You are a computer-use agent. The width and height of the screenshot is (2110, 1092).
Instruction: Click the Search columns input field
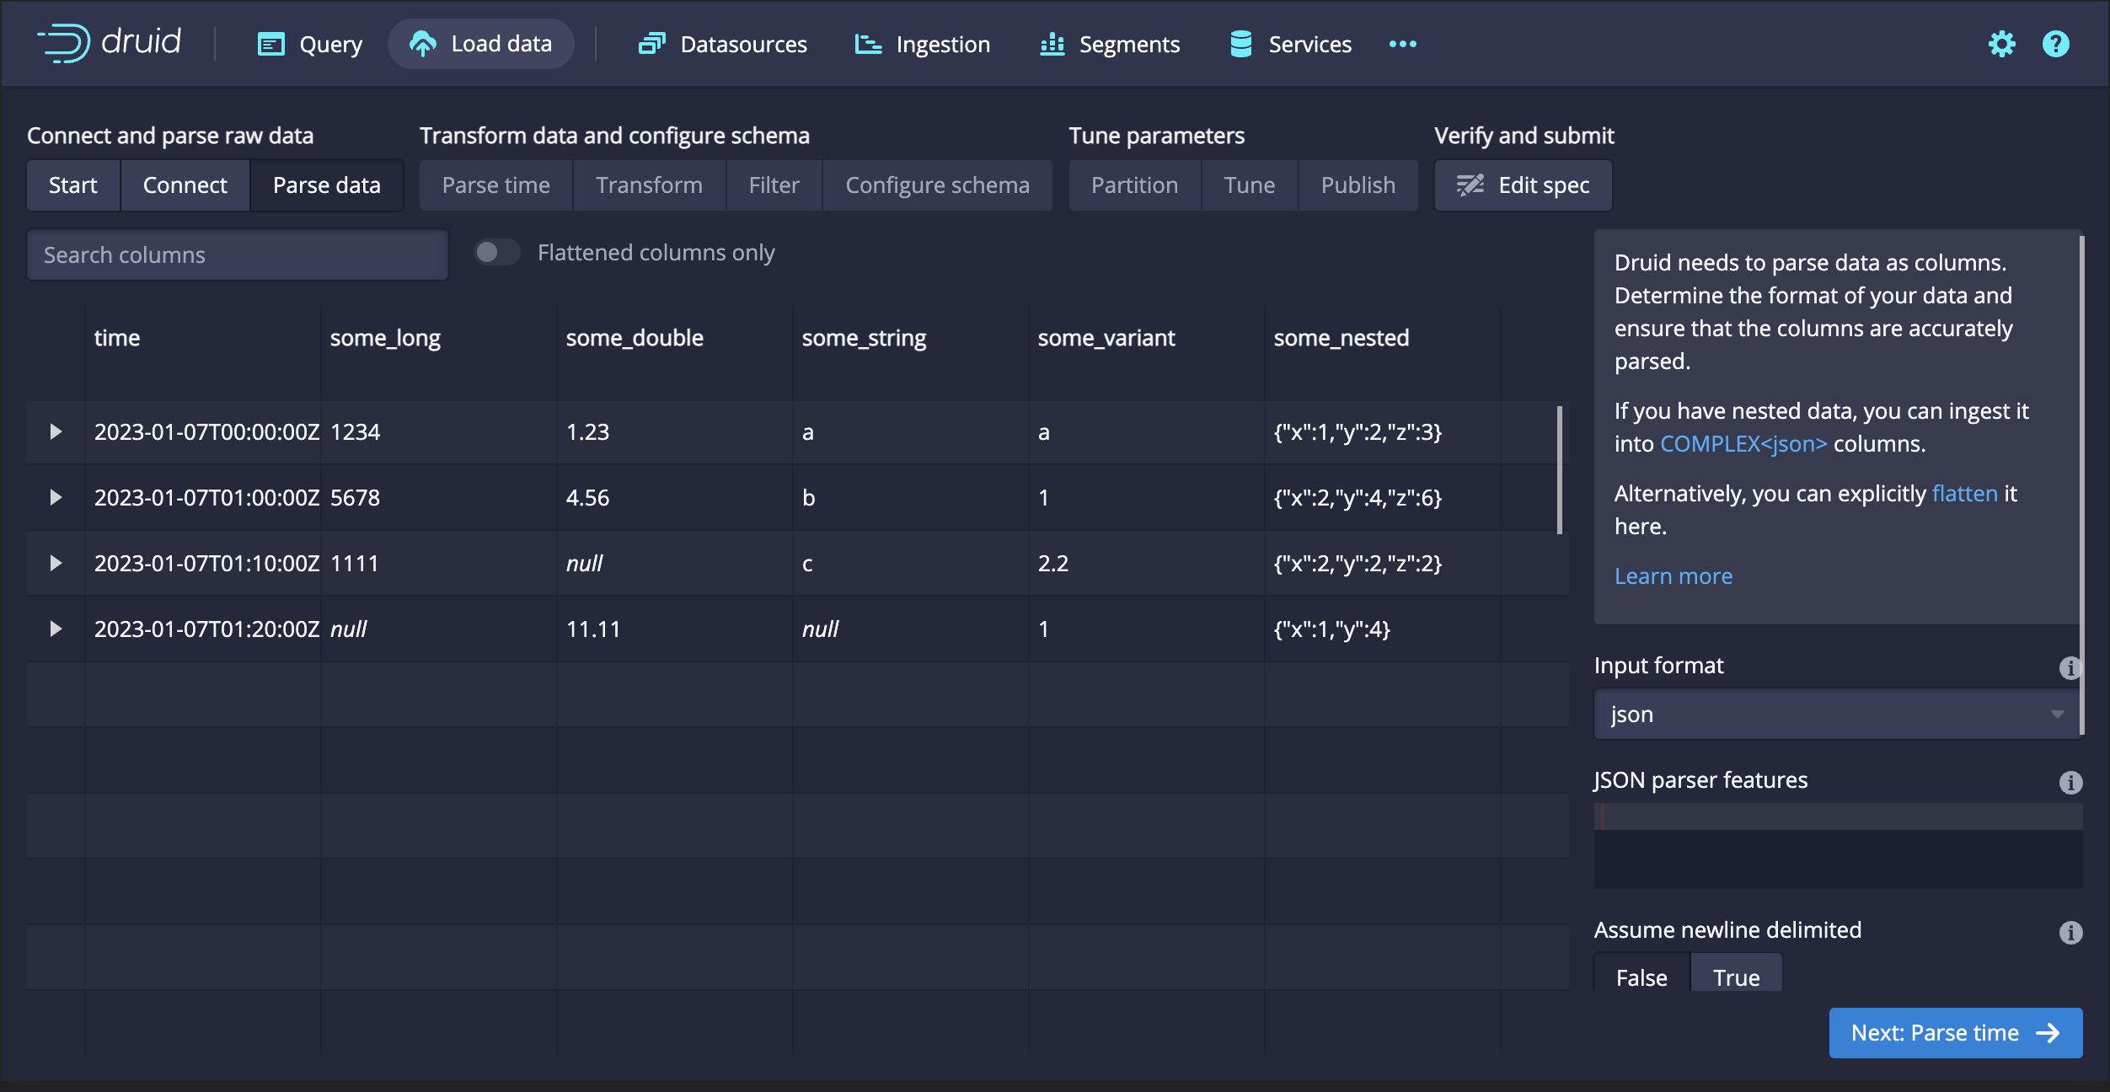click(238, 254)
